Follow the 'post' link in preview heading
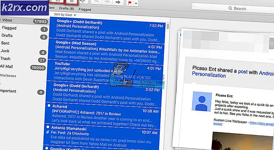274x150 pixels. 243,72
